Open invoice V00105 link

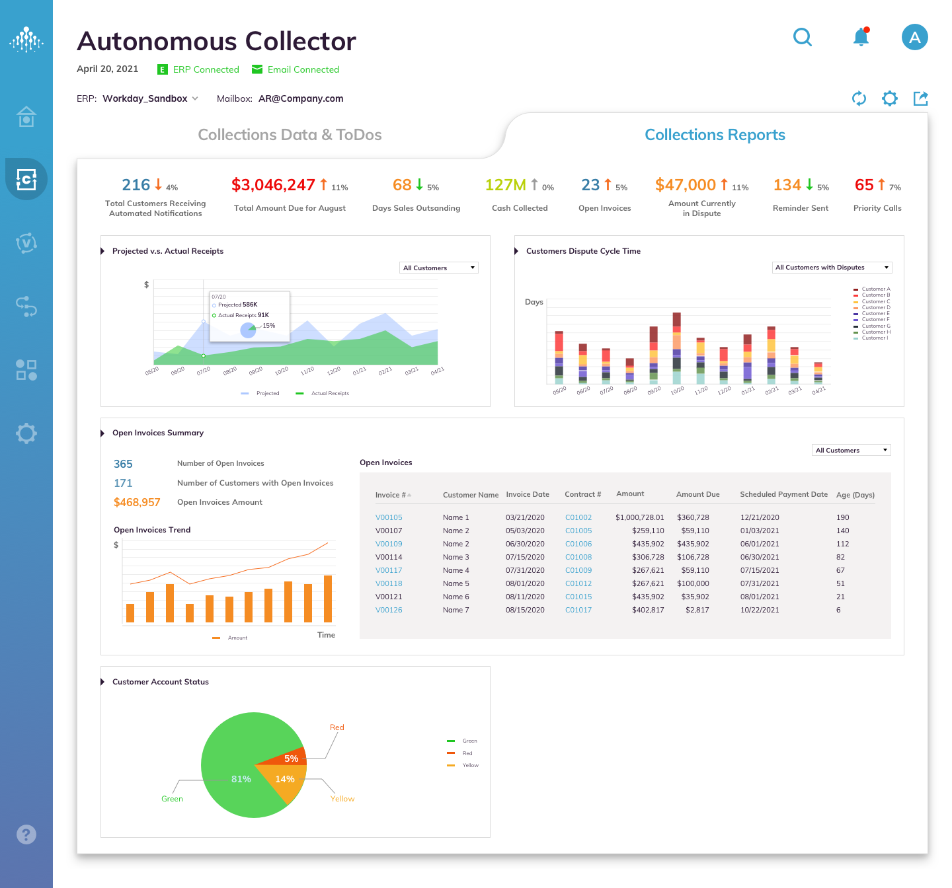click(x=388, y=517)
